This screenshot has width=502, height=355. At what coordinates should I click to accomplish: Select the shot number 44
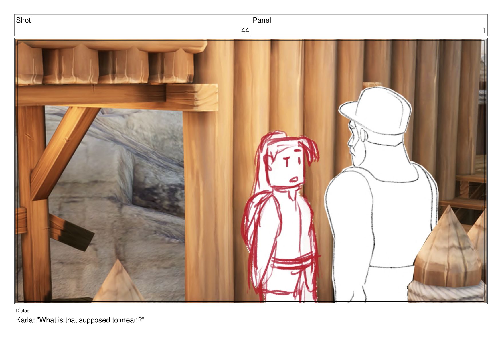[x=245, y=31]
